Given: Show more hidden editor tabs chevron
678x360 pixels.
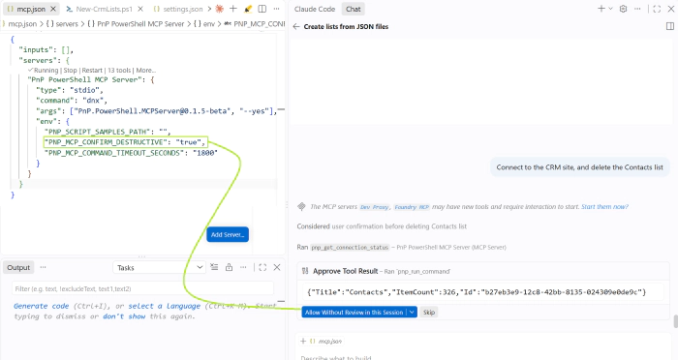Looking at the screenshot, I should pyautogui.click(x=209, y=9).
